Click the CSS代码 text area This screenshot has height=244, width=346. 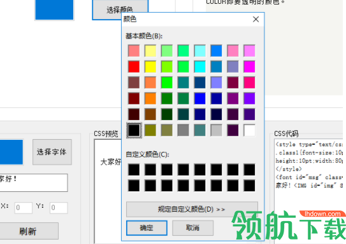pos(309,191)
